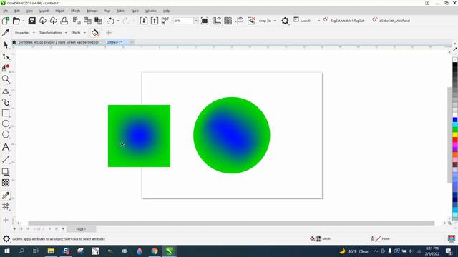The height and width of the screenshot is (257, 458).
Task: Create a new document with toolbar icon
Action: (6, 21)
